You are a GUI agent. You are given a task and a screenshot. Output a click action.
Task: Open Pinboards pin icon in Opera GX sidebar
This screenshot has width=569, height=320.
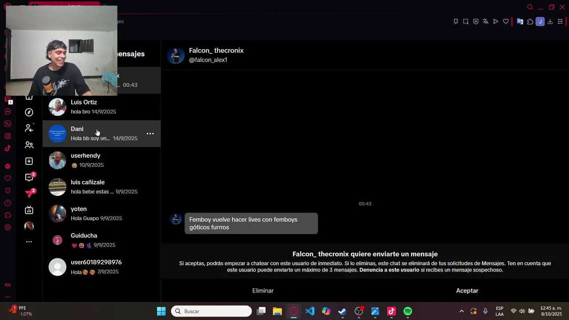tap(8, 191)
